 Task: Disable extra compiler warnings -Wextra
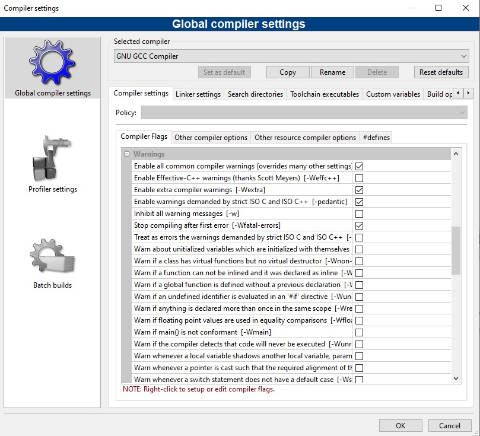click(x=359, y=190)
